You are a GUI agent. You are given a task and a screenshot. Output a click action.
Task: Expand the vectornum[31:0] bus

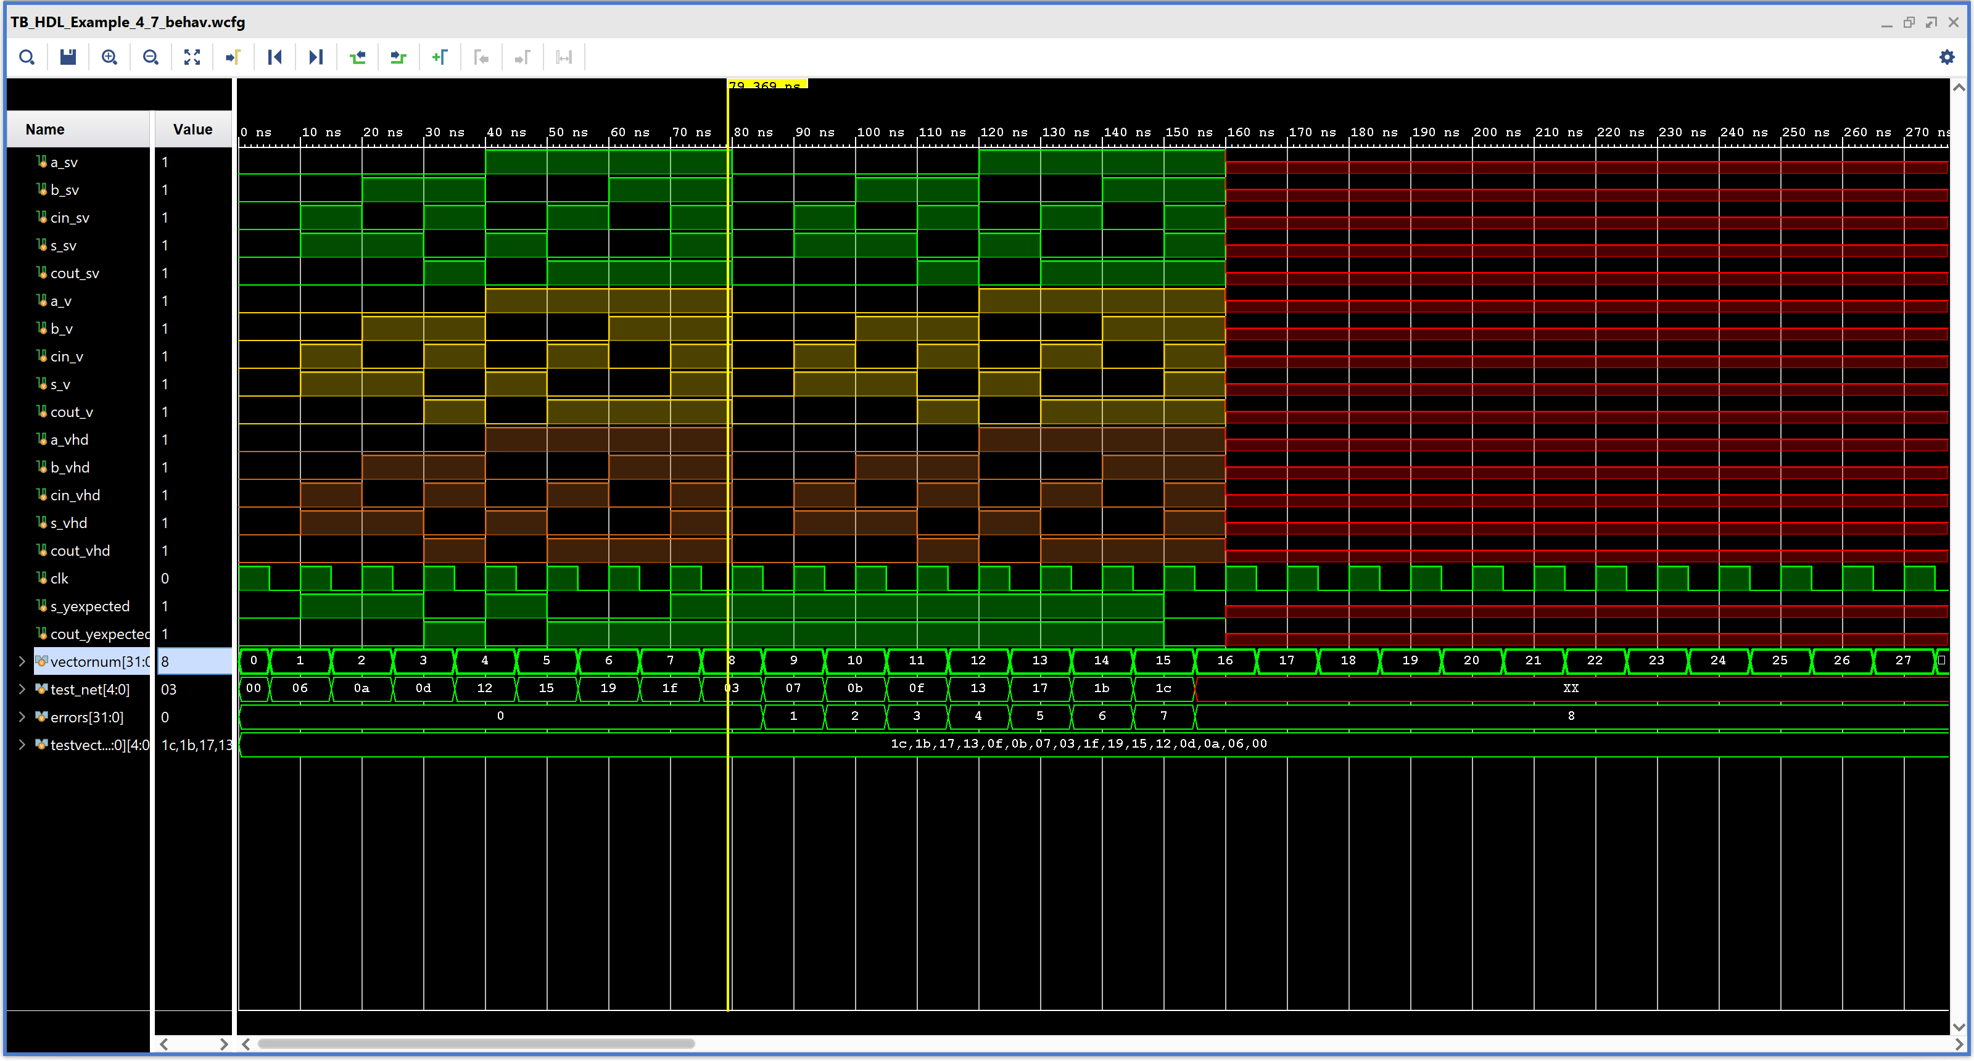coord(22,662)
